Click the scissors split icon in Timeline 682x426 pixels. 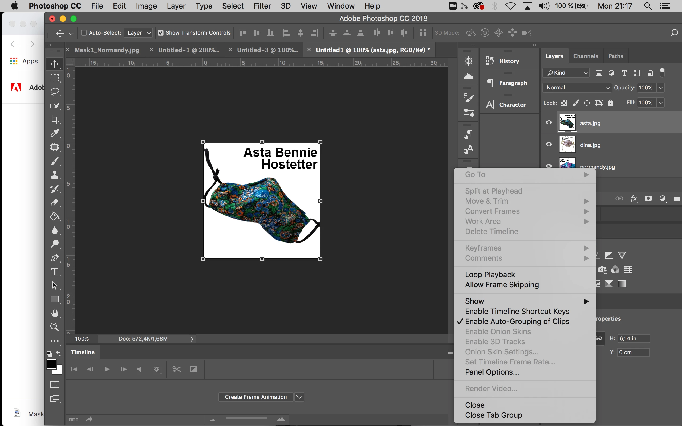coord(176,369)
